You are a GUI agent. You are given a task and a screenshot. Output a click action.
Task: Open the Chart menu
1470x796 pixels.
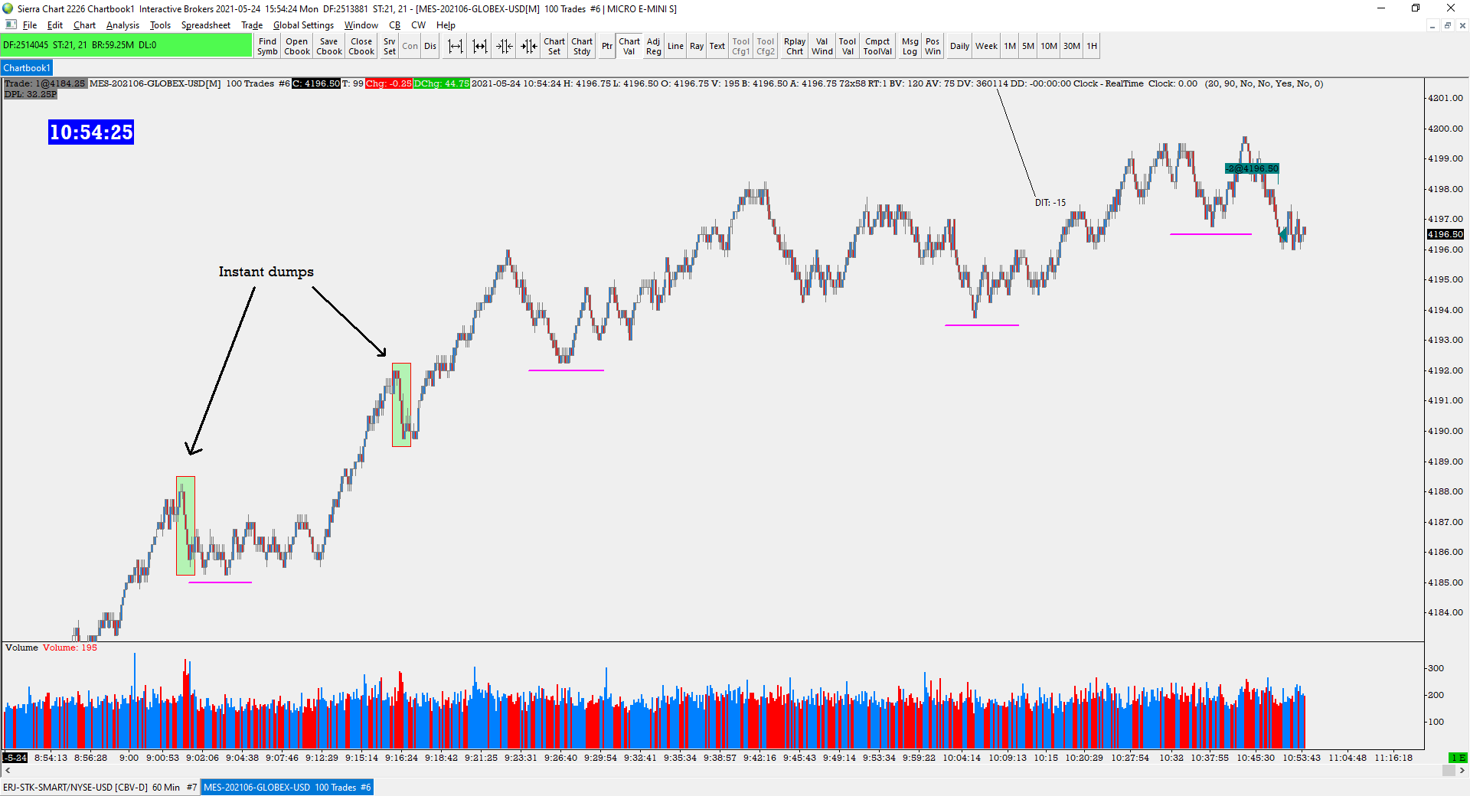pyautogui.click(x=84, y=25)
